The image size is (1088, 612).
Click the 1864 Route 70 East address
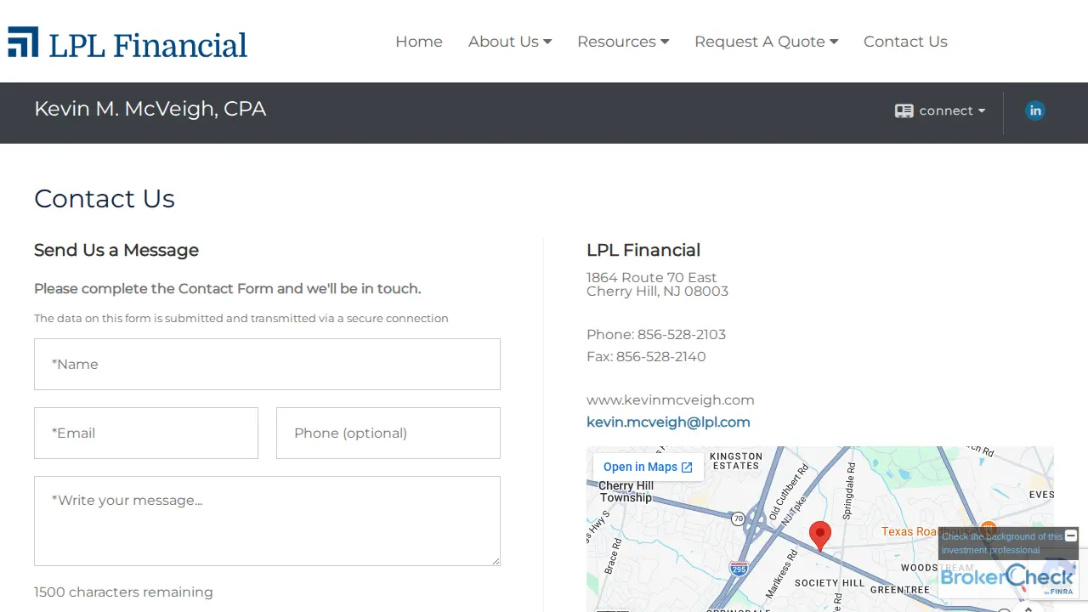(x=652, y=277)
